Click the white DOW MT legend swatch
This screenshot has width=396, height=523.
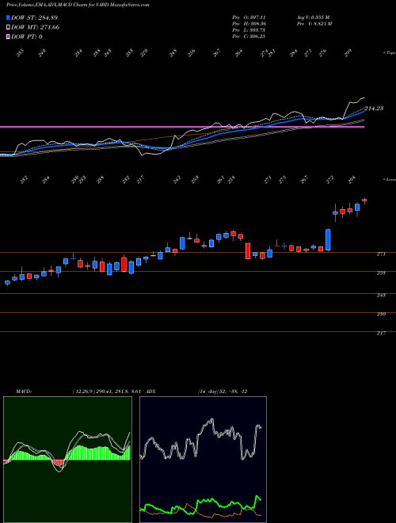click(x=9, y=27)
